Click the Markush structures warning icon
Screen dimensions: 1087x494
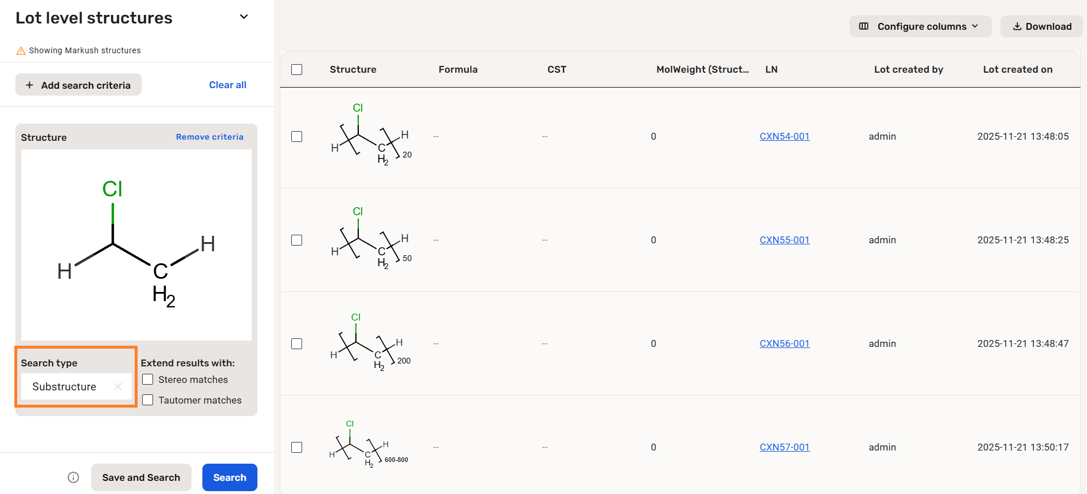click(21, 51)
